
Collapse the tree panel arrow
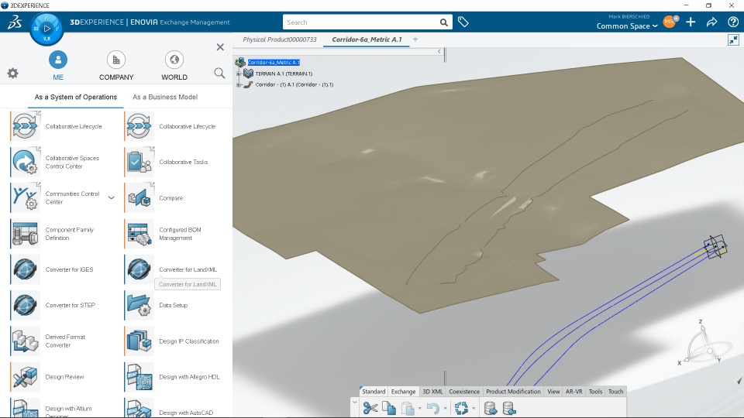click(x=439, y=51)
